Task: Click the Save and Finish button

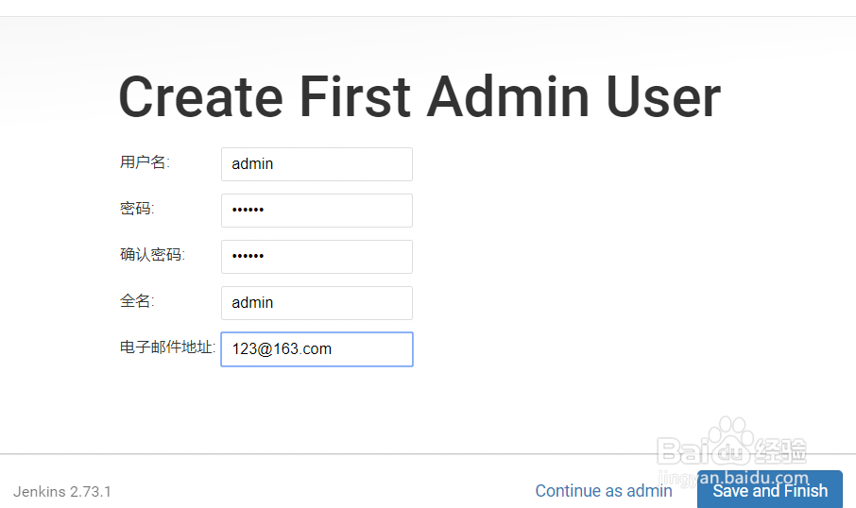Action: pyautogui.click(x=770, y=490)
